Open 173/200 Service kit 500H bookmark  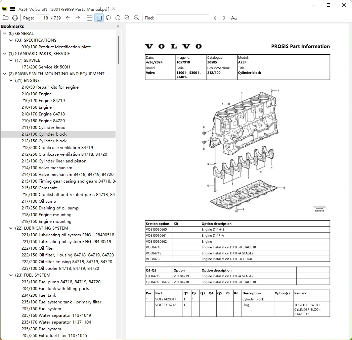point(46,67)
